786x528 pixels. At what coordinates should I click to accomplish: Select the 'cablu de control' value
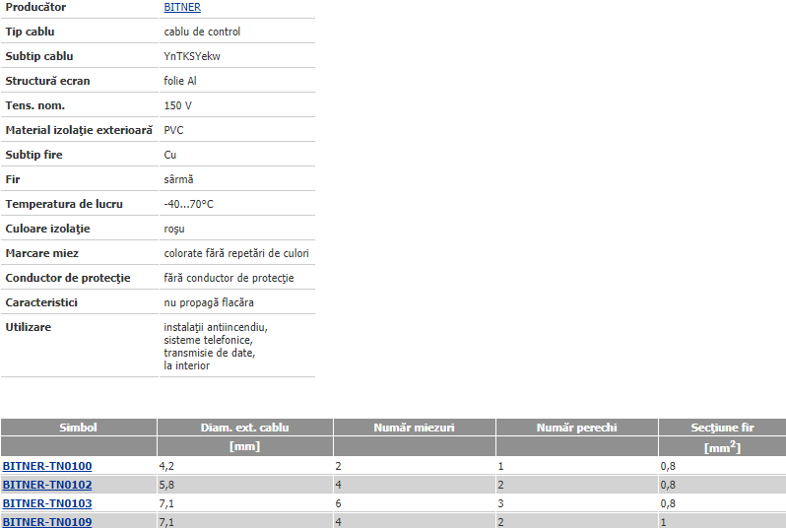click(x=202, y=32)
